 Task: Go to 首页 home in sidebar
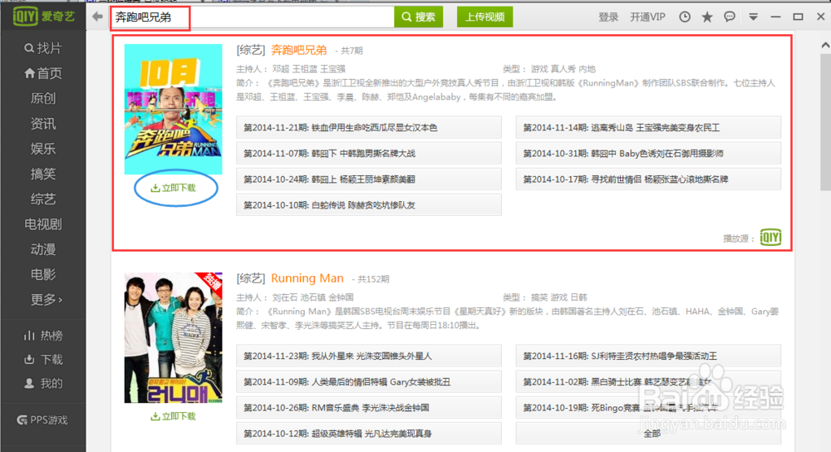[43, 73]
